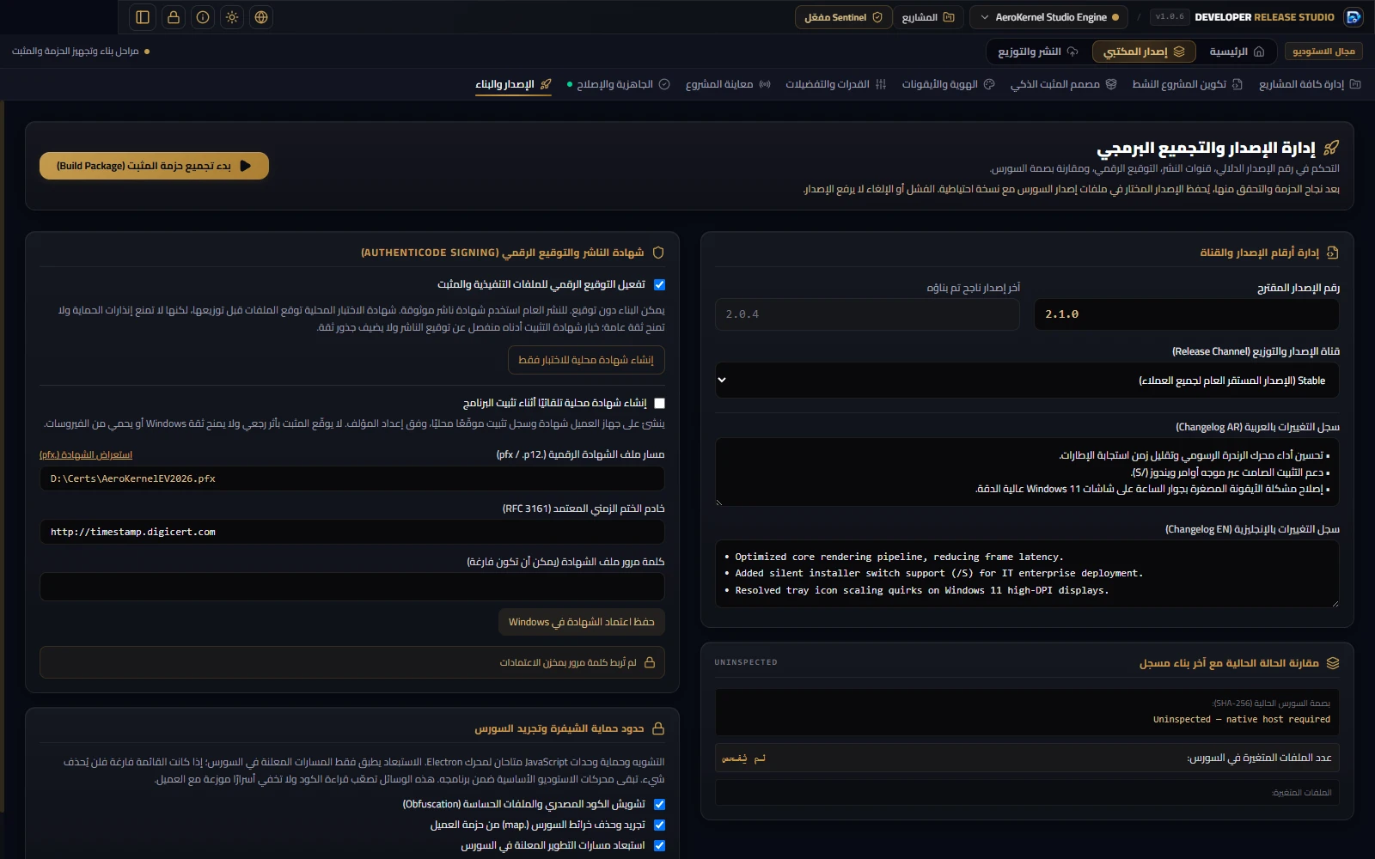Open تكوين المشروع النشط tab
Image resolution: width=1375 pixels, height=859 pixels.
[x=1187, y=84]
